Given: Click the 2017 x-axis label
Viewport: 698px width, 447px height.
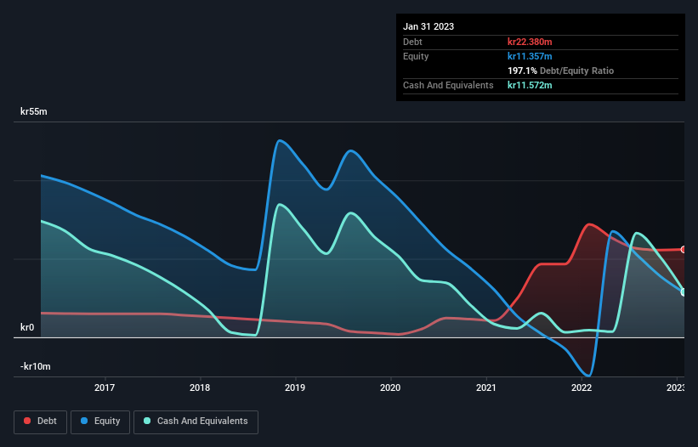Looking at the screenshot, I should tap(105, 388).
